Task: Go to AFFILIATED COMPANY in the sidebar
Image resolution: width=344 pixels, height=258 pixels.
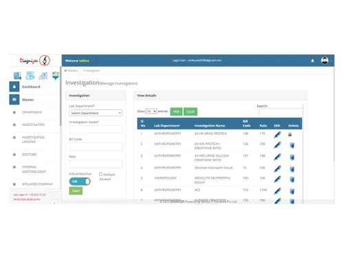Action: click(37, 184)
